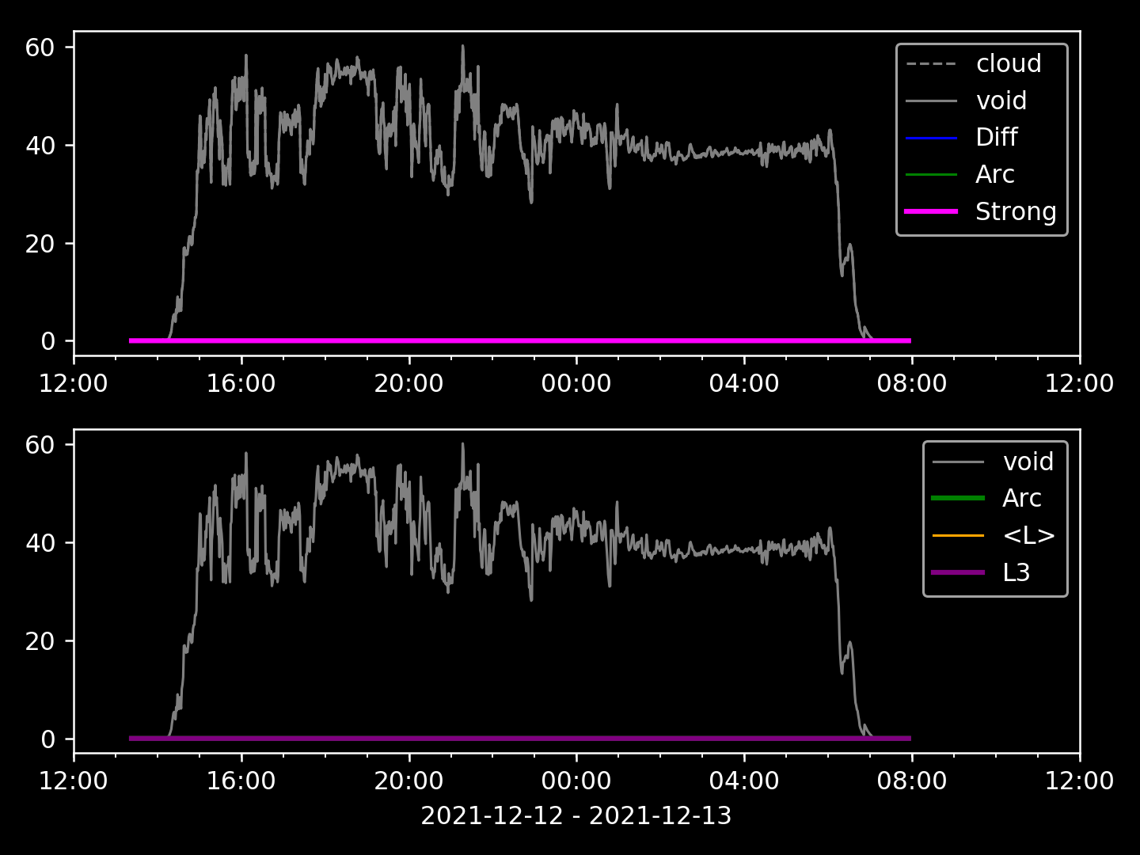1140x855 pixels.
Task: Click the 40 y-axis label on top plot
Action: click(40, 146)
